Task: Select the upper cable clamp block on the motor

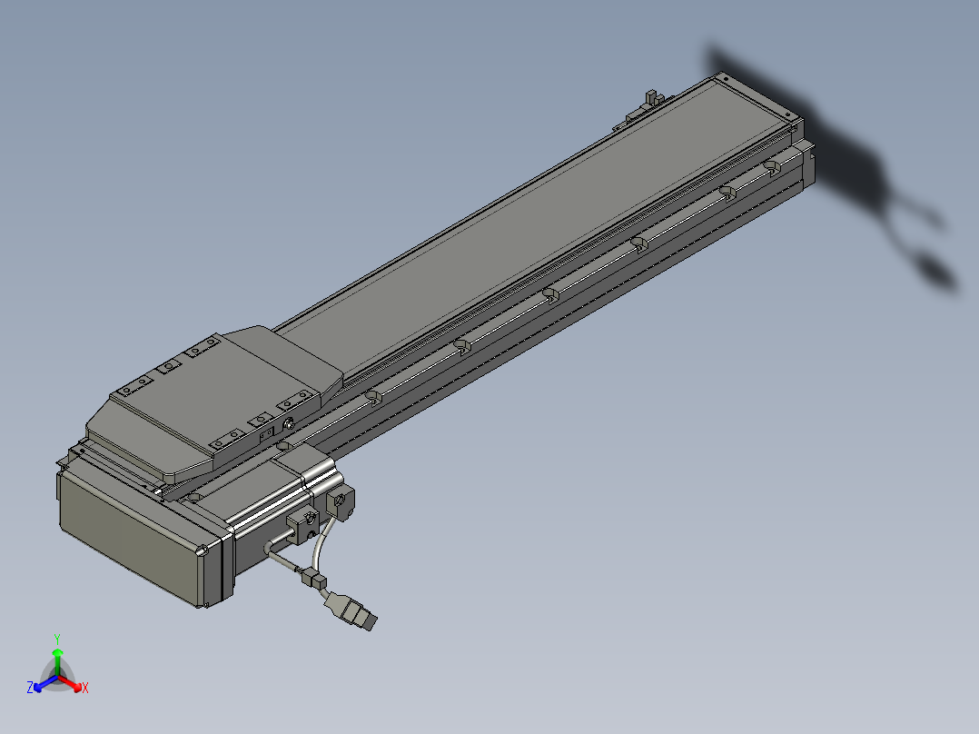Action: tap(341, 502)
